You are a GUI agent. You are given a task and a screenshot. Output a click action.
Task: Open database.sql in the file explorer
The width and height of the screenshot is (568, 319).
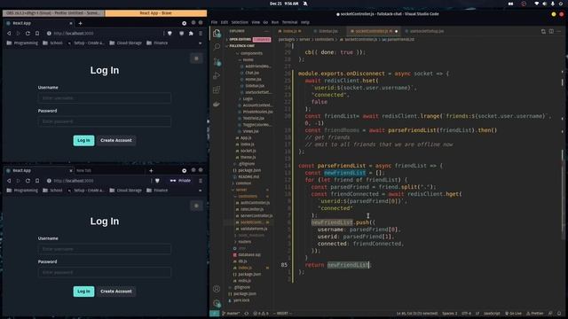(249, 255)
